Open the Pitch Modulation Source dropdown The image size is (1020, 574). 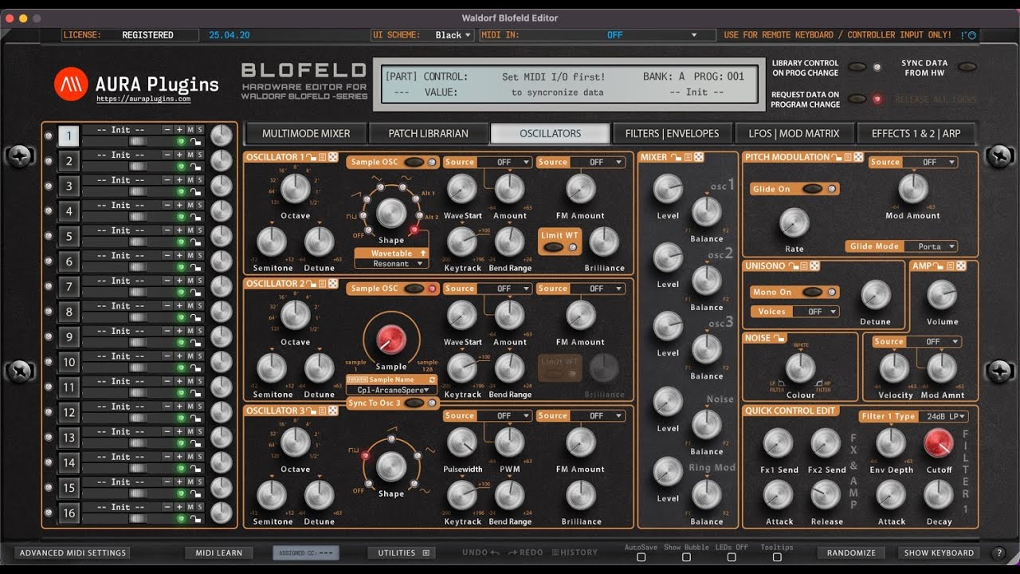point(929,162)
